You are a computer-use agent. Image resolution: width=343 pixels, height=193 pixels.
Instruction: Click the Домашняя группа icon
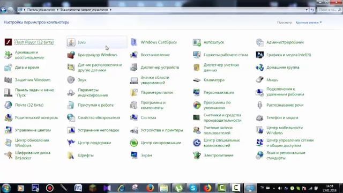click(259, 68)
